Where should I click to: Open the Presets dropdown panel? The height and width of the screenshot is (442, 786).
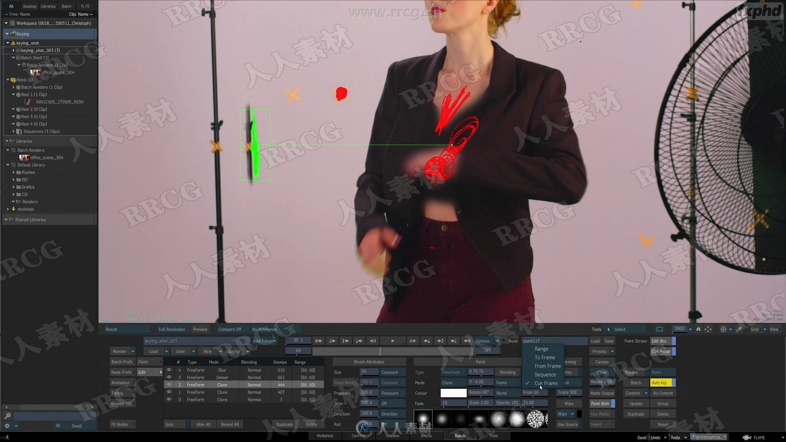[601, 351]
